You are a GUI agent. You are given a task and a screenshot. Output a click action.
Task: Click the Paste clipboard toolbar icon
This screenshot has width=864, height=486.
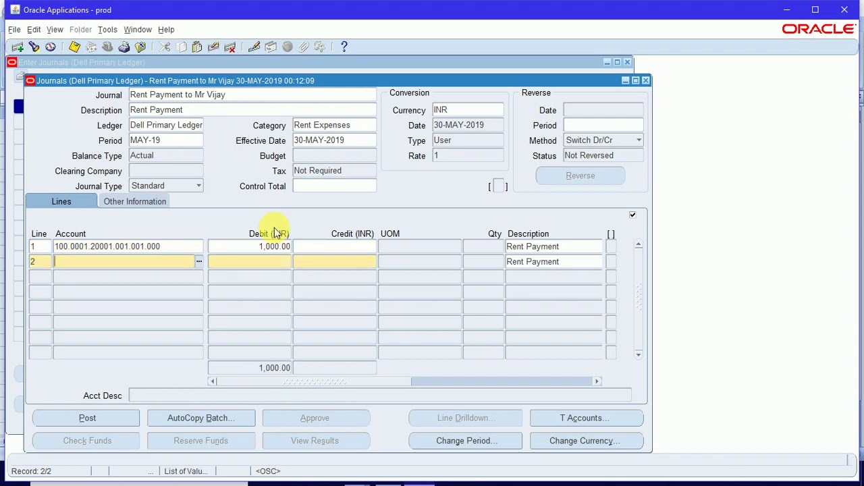(x=197, y=47)
